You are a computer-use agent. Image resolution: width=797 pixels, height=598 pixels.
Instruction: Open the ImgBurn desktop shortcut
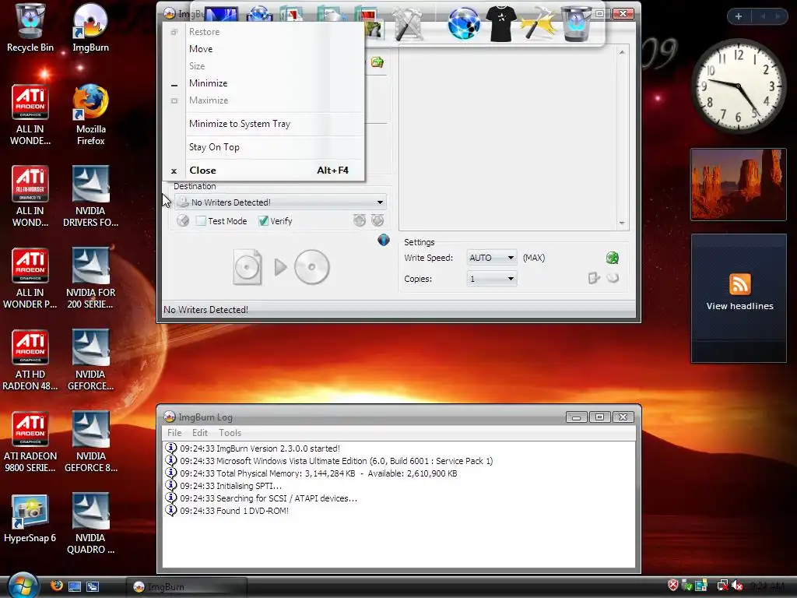pyautogui.click(x=90, y=29)
